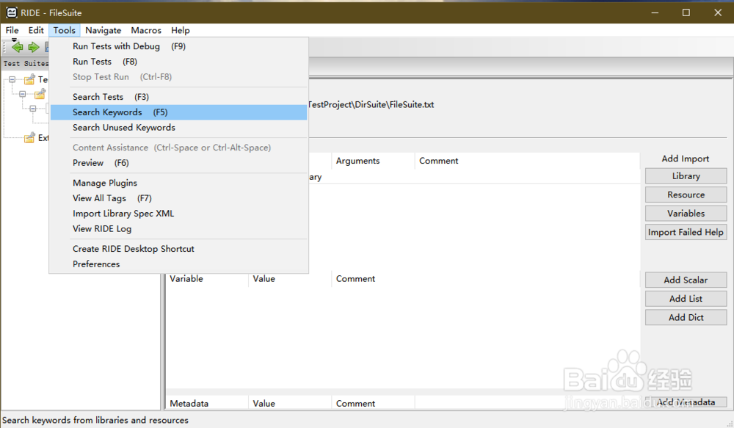
Task: Choose Import Library Spec XML
Action: point(178,214)
